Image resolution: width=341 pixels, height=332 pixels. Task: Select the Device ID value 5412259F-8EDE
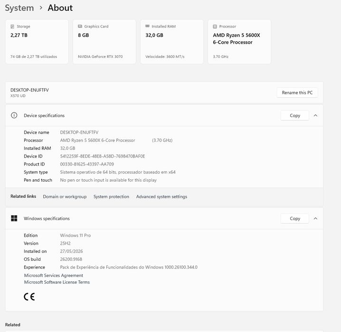pos(103,156)
